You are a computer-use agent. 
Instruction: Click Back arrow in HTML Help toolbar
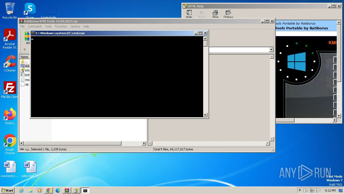click(202, 14)
